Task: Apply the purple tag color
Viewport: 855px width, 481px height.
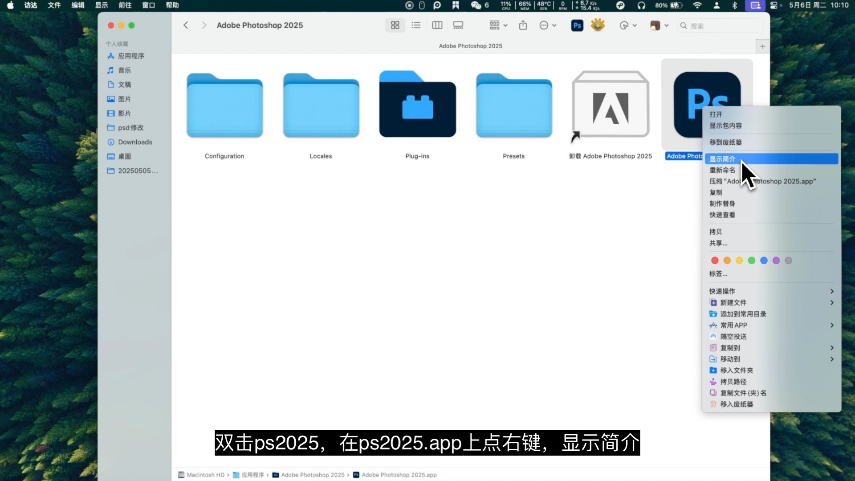Action: coord(776,261)
